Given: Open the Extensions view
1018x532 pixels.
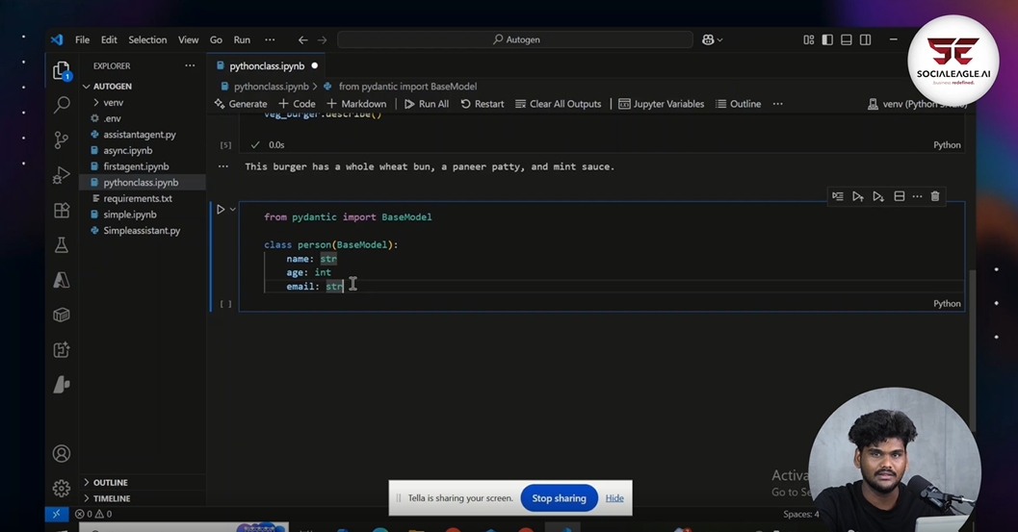Looking at the screenshot, I should pos(62,210).
